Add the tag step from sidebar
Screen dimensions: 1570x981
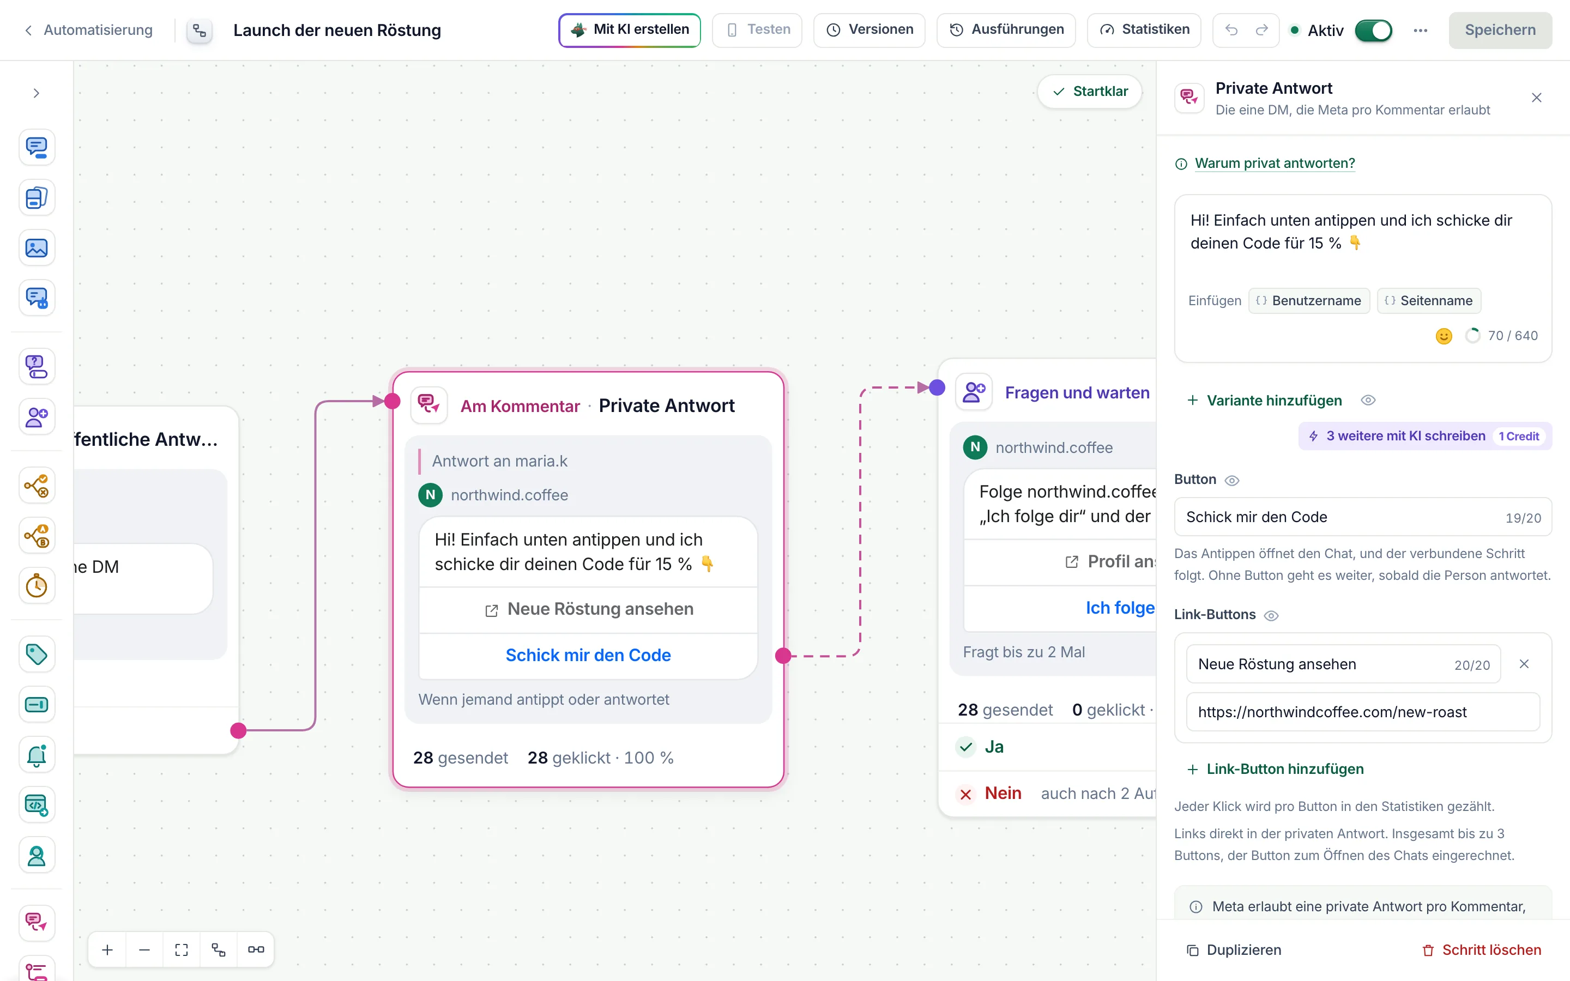tap(37, 654)
